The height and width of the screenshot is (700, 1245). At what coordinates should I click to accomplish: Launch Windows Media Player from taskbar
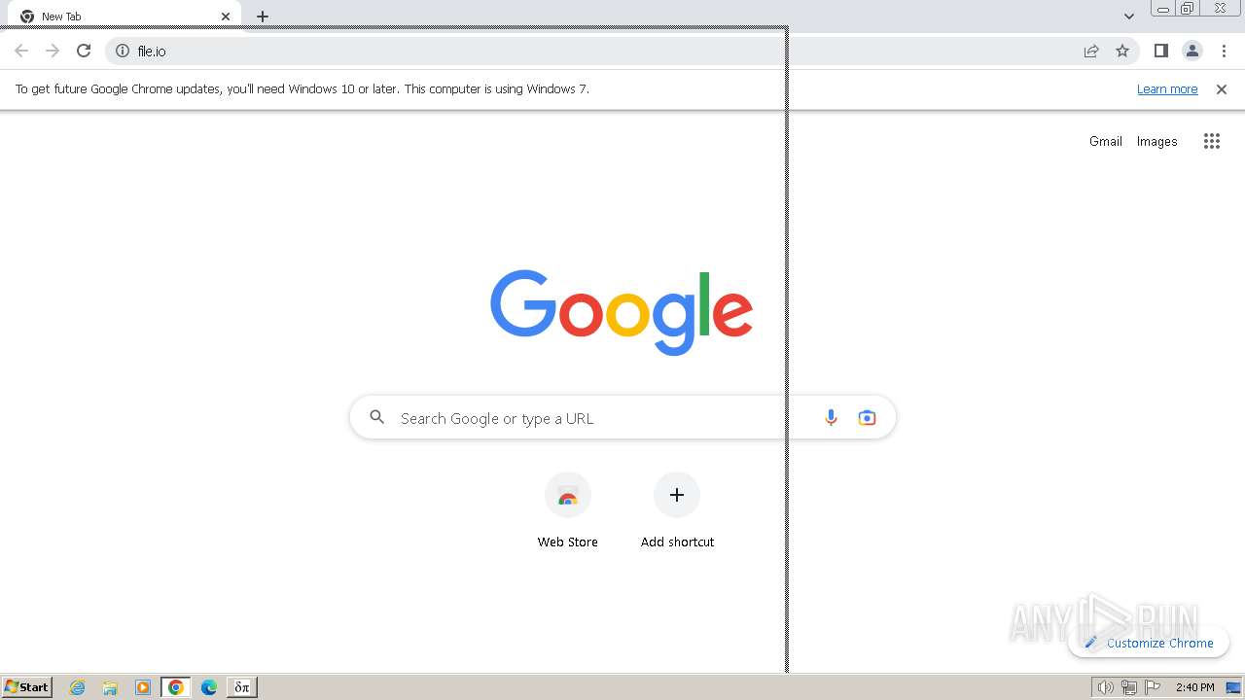tap(143, 687)
